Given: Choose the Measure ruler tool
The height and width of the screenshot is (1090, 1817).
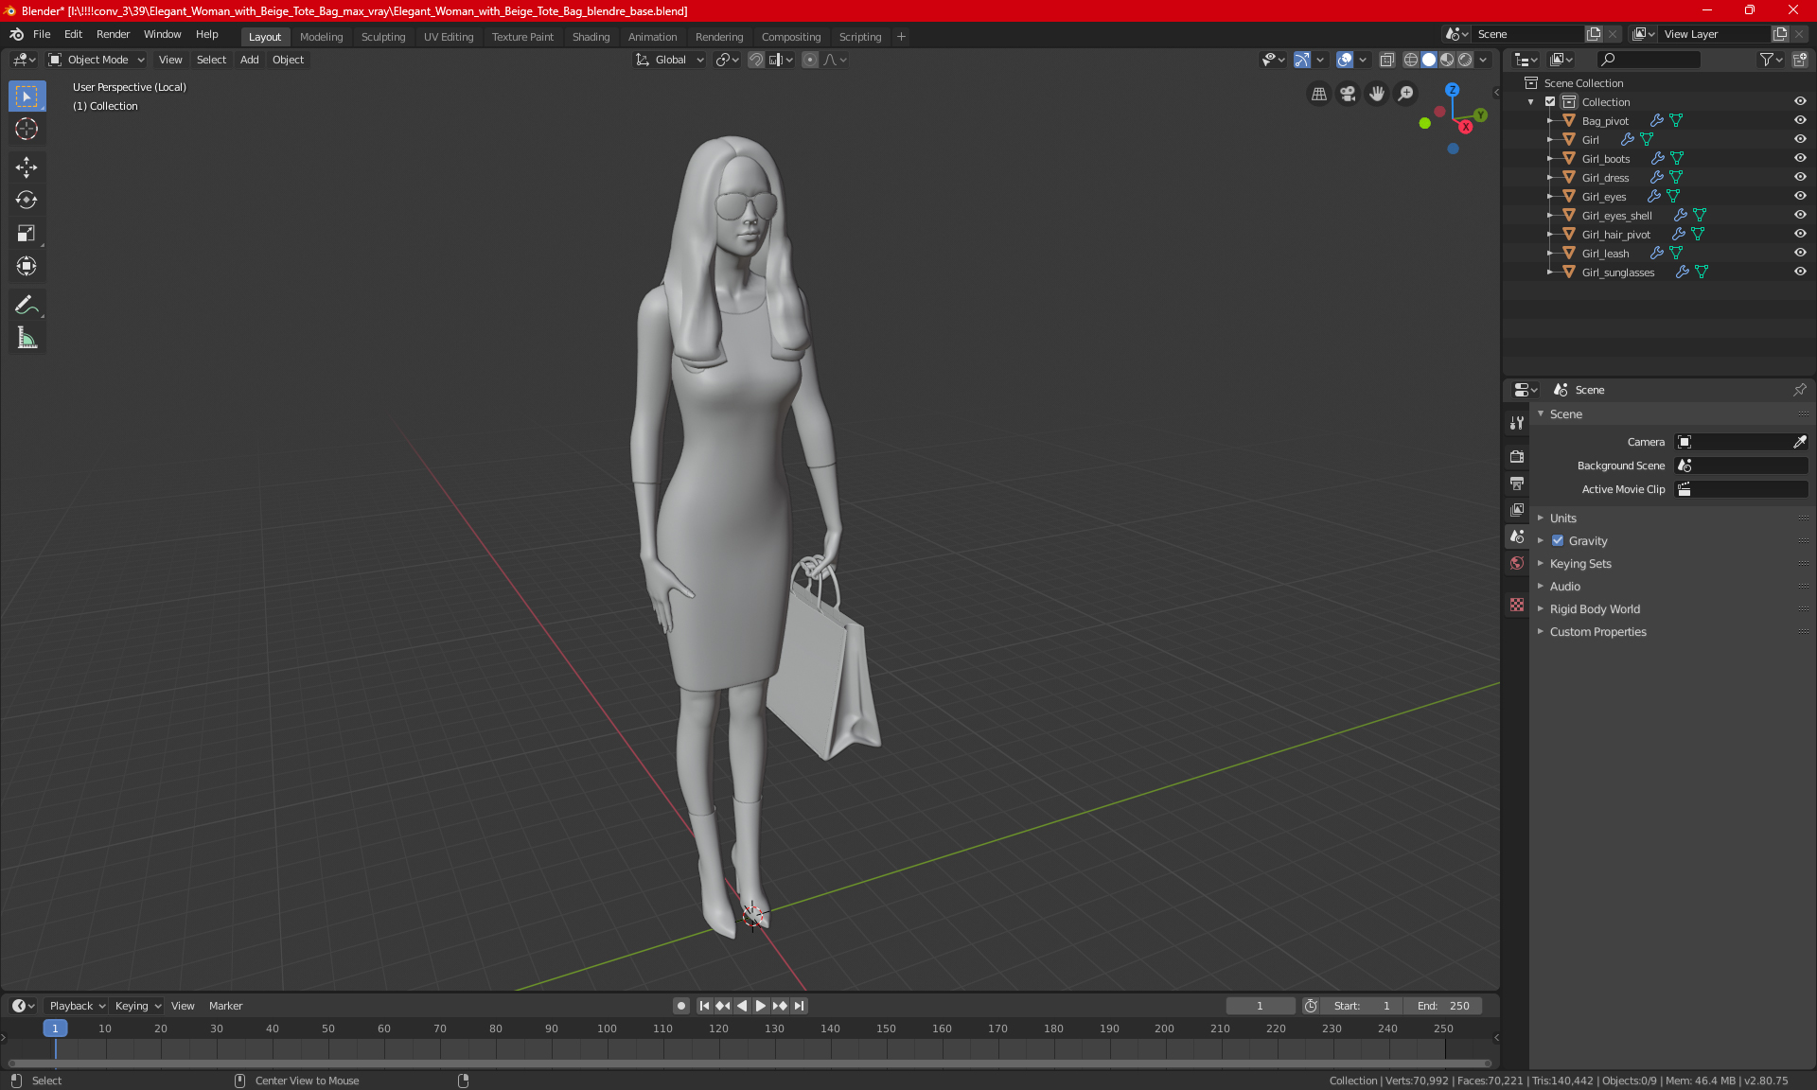Looking at the screenshot, I should pyautogui.click(x=26, y=338).
